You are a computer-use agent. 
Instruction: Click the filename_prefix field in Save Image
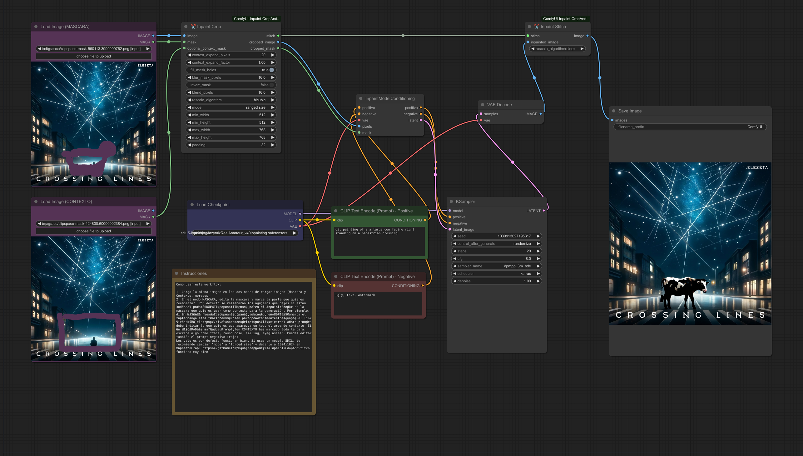(690, 127)
